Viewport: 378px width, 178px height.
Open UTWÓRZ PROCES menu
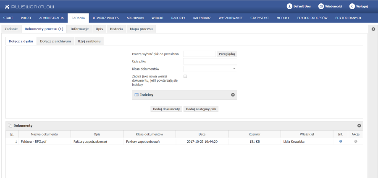pyautogui.click(x=106, y=18)
